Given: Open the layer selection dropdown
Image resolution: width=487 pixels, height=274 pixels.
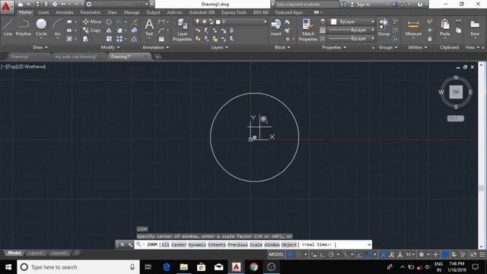Looking at the screenshot, I should (231, 22).
